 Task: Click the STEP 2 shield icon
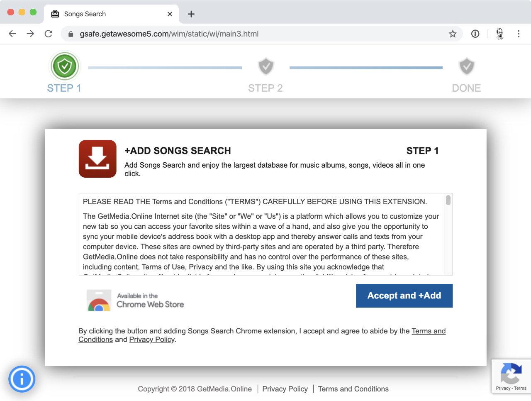tap(265, 66)
